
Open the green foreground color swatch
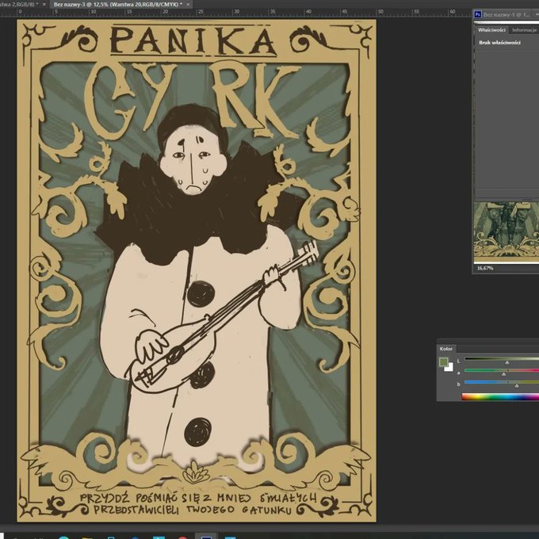pos(443,361)
